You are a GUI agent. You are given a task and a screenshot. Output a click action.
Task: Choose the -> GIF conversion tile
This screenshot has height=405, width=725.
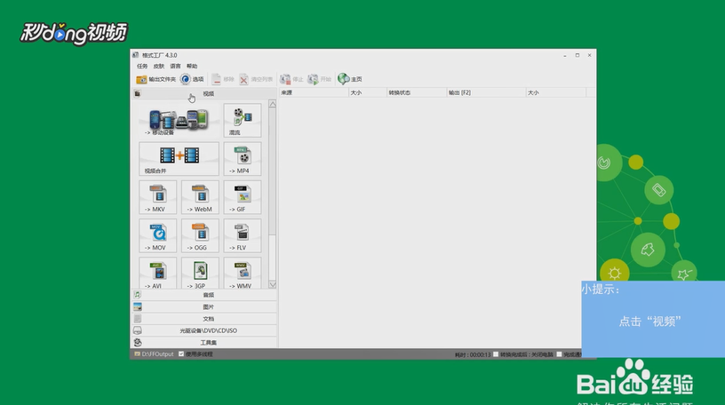243,197
